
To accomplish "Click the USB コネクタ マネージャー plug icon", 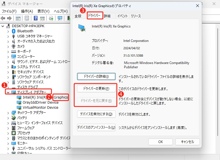I will click(13, 36).
